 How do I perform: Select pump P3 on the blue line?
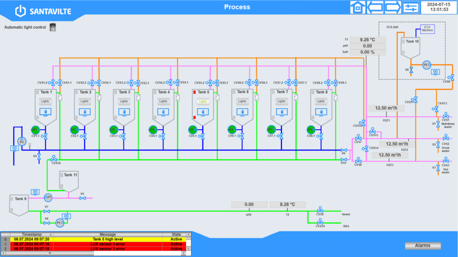click(x=21, y=142)
